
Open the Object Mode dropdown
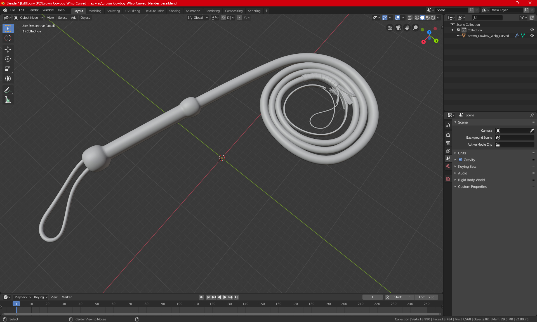29,18
